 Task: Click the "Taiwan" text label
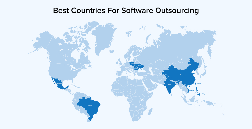(199, 83)
